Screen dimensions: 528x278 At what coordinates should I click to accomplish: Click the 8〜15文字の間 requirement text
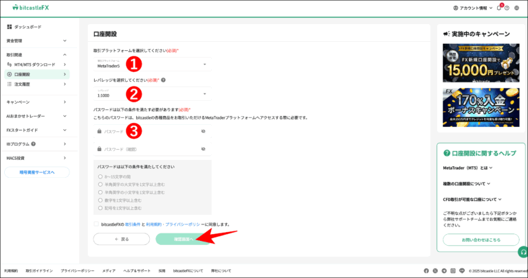click(118, 176)
